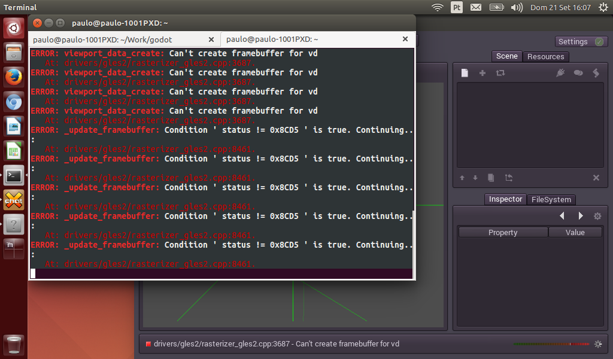
Task: Move node down arrow in Scene panel
Action: pos(475,178)
